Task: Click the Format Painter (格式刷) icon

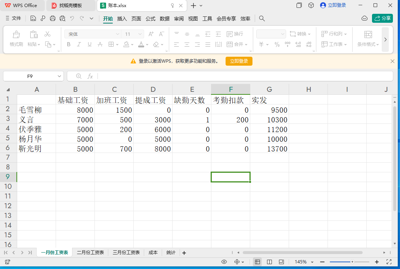Action: point(16,38)
